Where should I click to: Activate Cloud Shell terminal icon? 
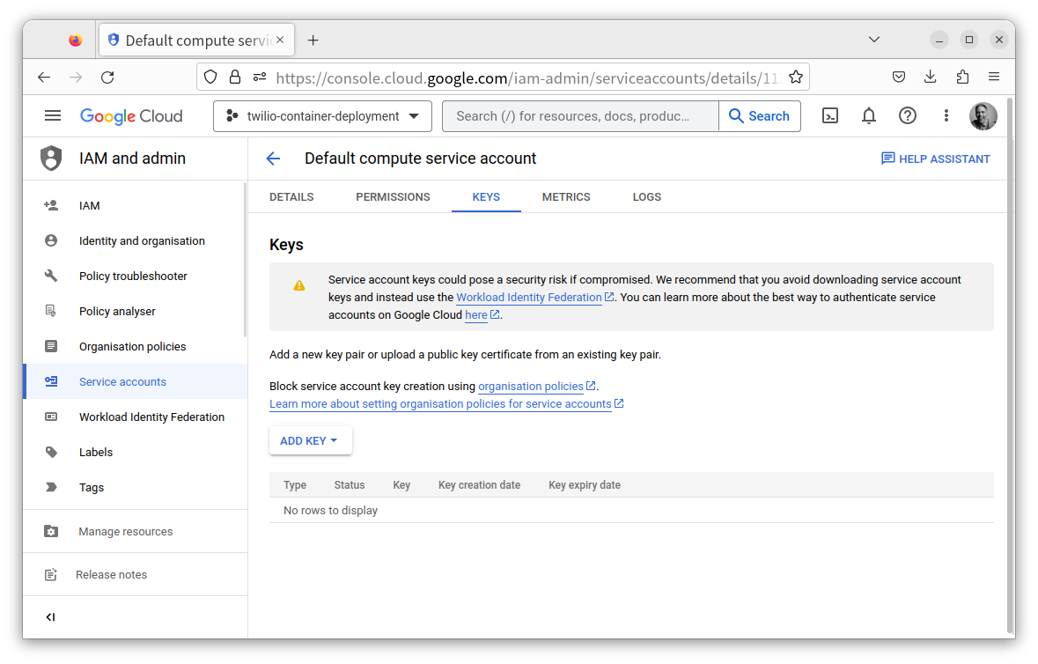pos(830,116)
